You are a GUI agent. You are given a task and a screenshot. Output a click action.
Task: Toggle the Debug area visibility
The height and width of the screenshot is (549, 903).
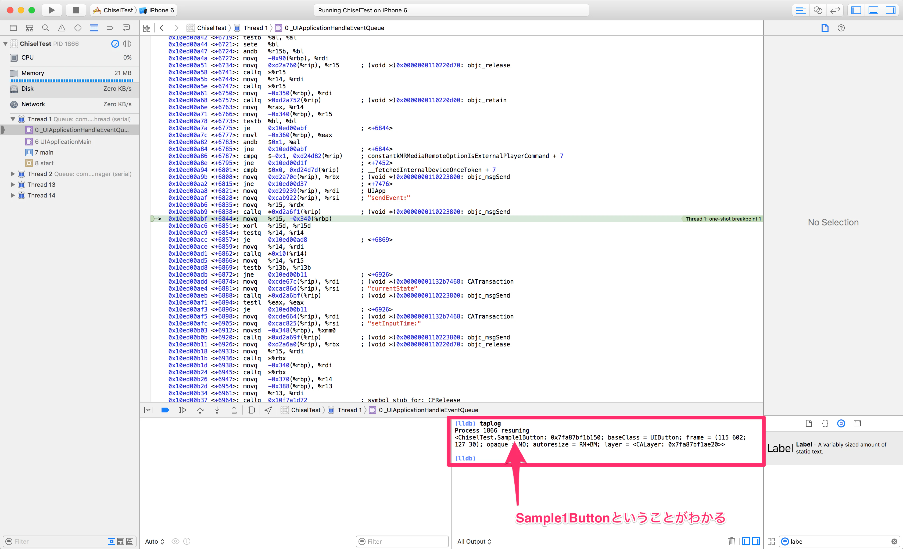pyautogui.click(x=873, y=10)
